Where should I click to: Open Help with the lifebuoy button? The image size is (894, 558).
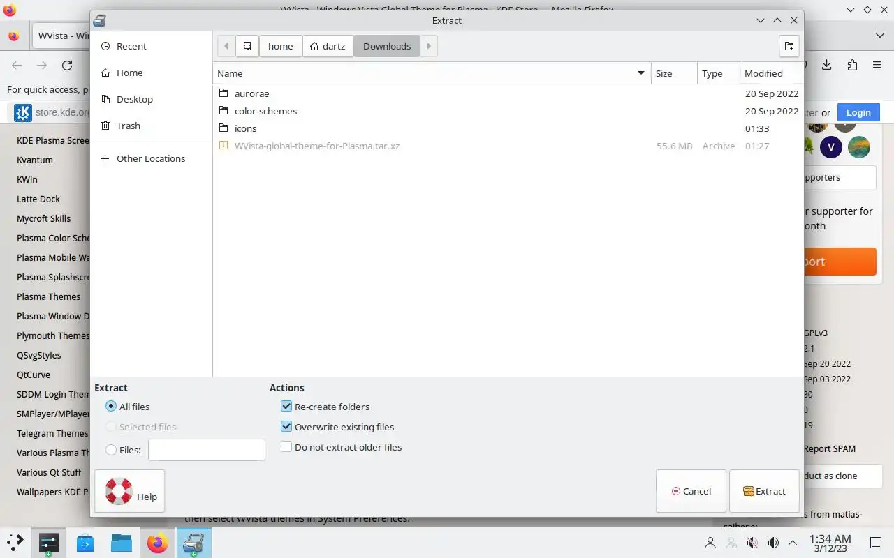[130, 492]
